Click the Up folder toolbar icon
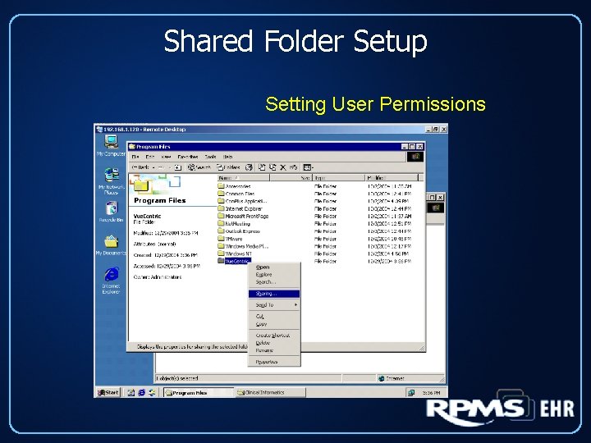 (178, 167)
